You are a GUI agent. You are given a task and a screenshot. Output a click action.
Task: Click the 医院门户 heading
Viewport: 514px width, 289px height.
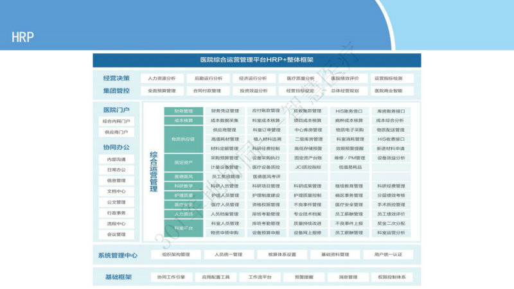[116, 110]
